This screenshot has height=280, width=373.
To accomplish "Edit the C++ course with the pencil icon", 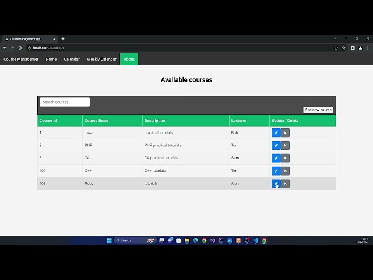I will click(276, 171).
